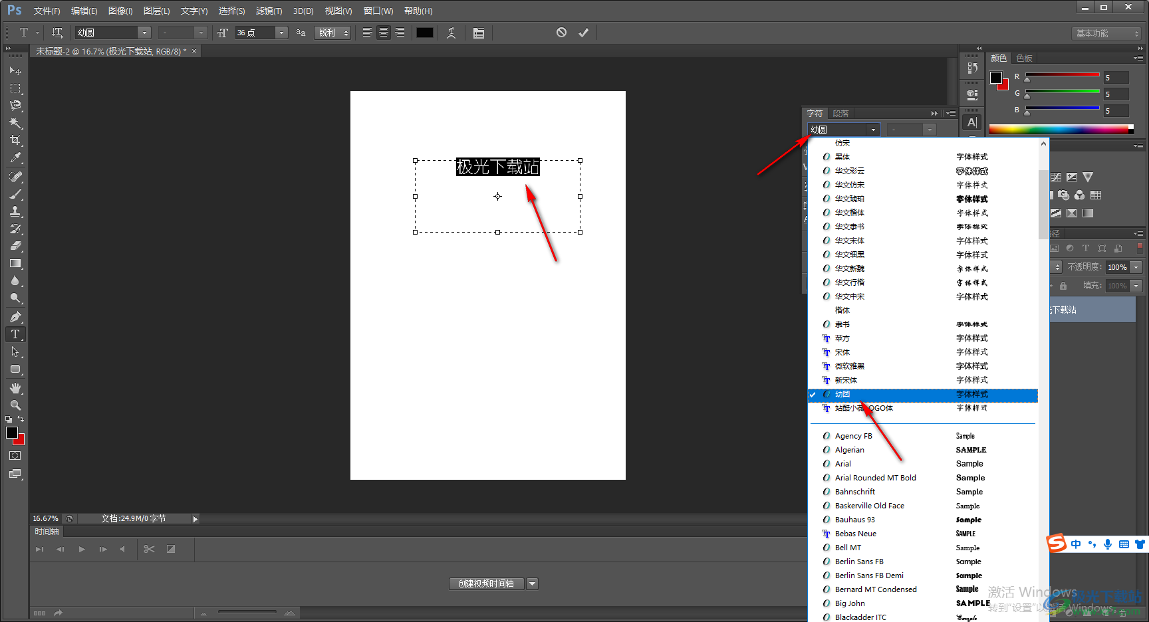Viewport: 1149px width, 622px height.
Task: Open the 滤镜(T) menu
Action: (269, 11)
